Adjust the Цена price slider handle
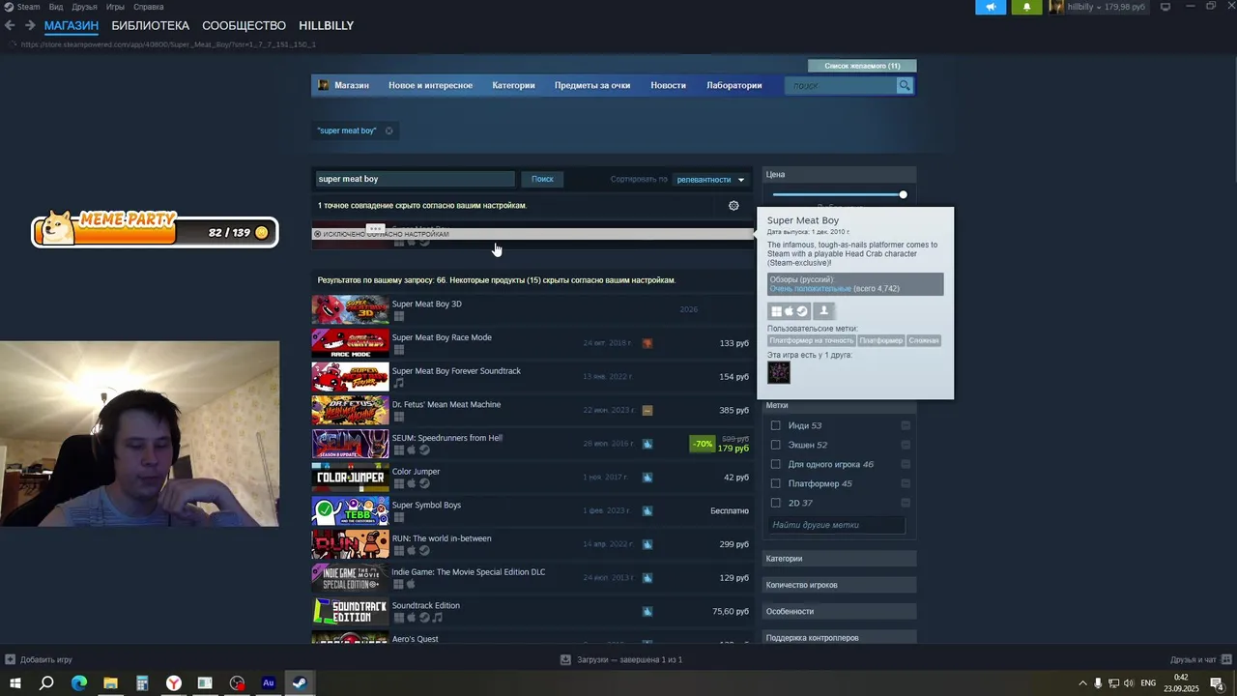Viewport: 1237px width, 696px height. click(x=903, y=194)
